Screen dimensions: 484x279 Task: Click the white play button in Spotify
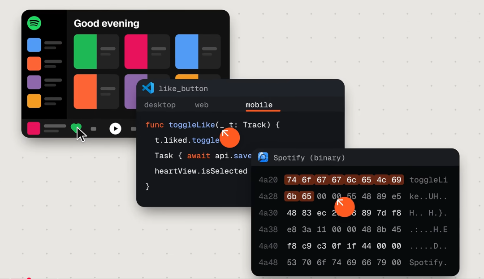tap(116, 128)
